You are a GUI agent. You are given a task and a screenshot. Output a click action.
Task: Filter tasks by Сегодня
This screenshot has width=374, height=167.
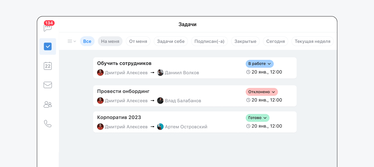point(275,41)
